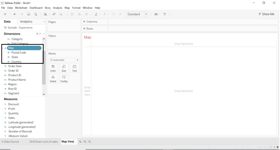Click the Save icon in toolbar
This screenshot has height=150, width=280.
29,14
